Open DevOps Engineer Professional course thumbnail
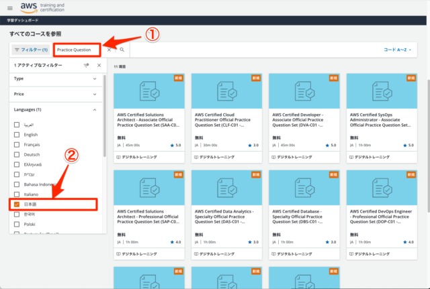Image resolution: width=430 pixels, height=289 pixels. (382, 188)
